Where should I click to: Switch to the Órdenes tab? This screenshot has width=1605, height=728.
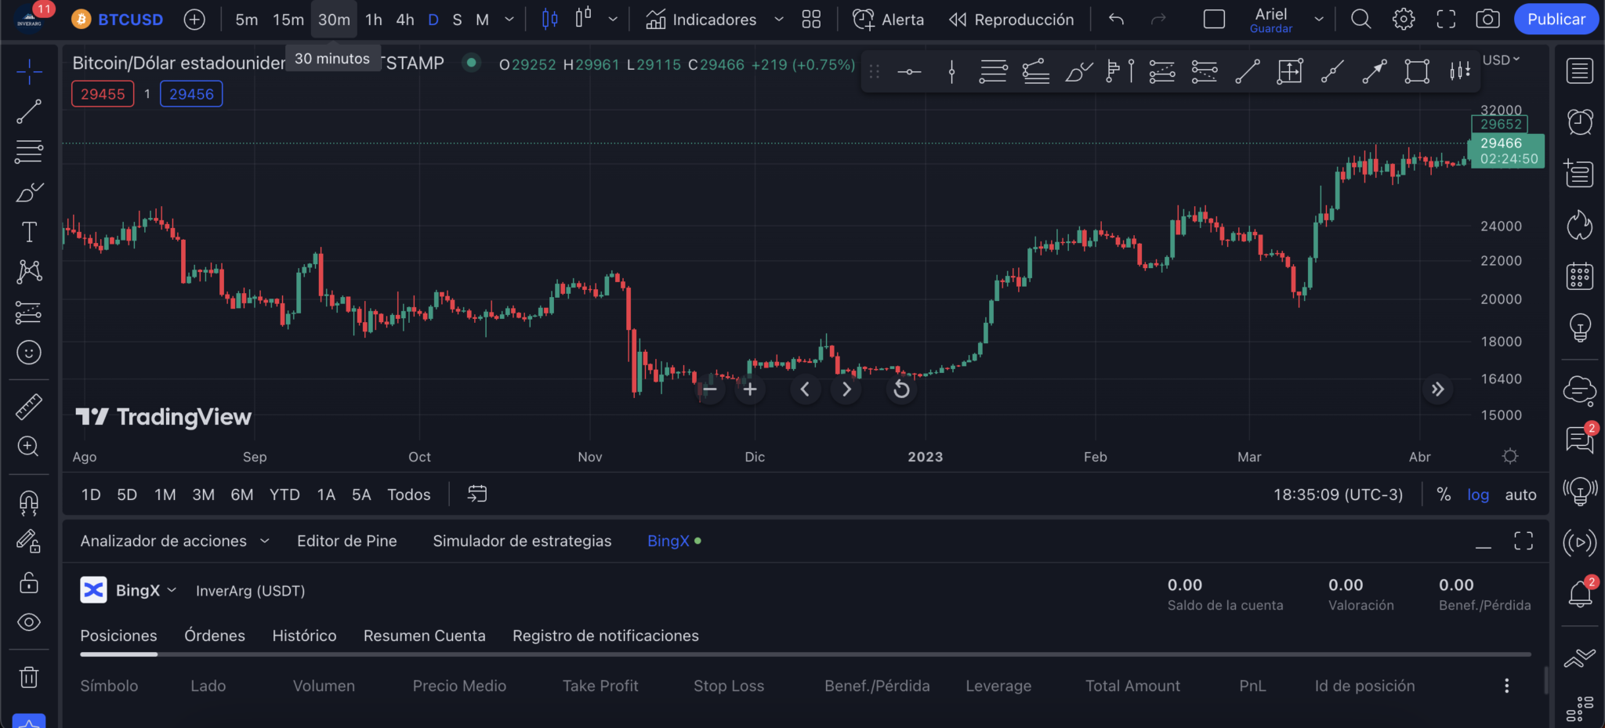[215, 636]
